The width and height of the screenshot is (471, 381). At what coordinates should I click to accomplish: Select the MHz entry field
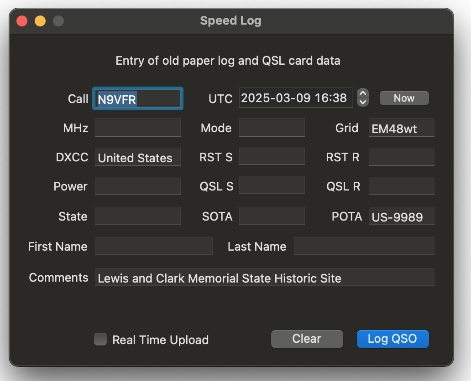click(x=137, y=128)
